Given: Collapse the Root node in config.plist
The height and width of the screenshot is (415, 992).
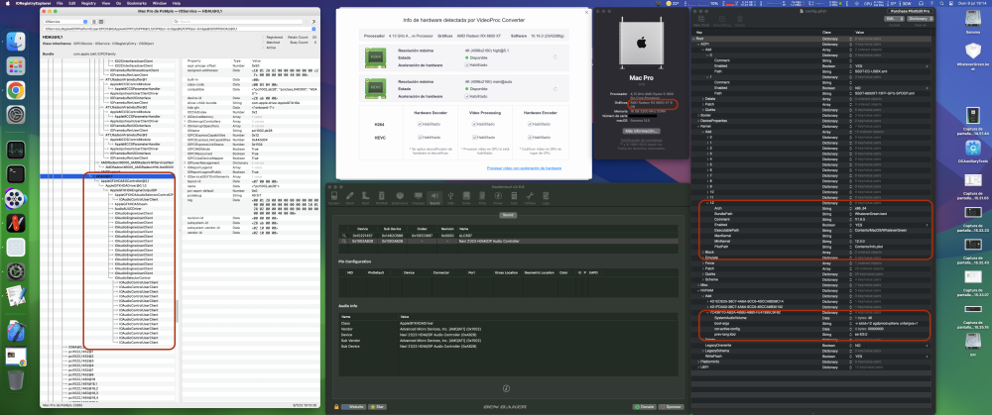Looking at the screenshot, I should pos(694,38).
